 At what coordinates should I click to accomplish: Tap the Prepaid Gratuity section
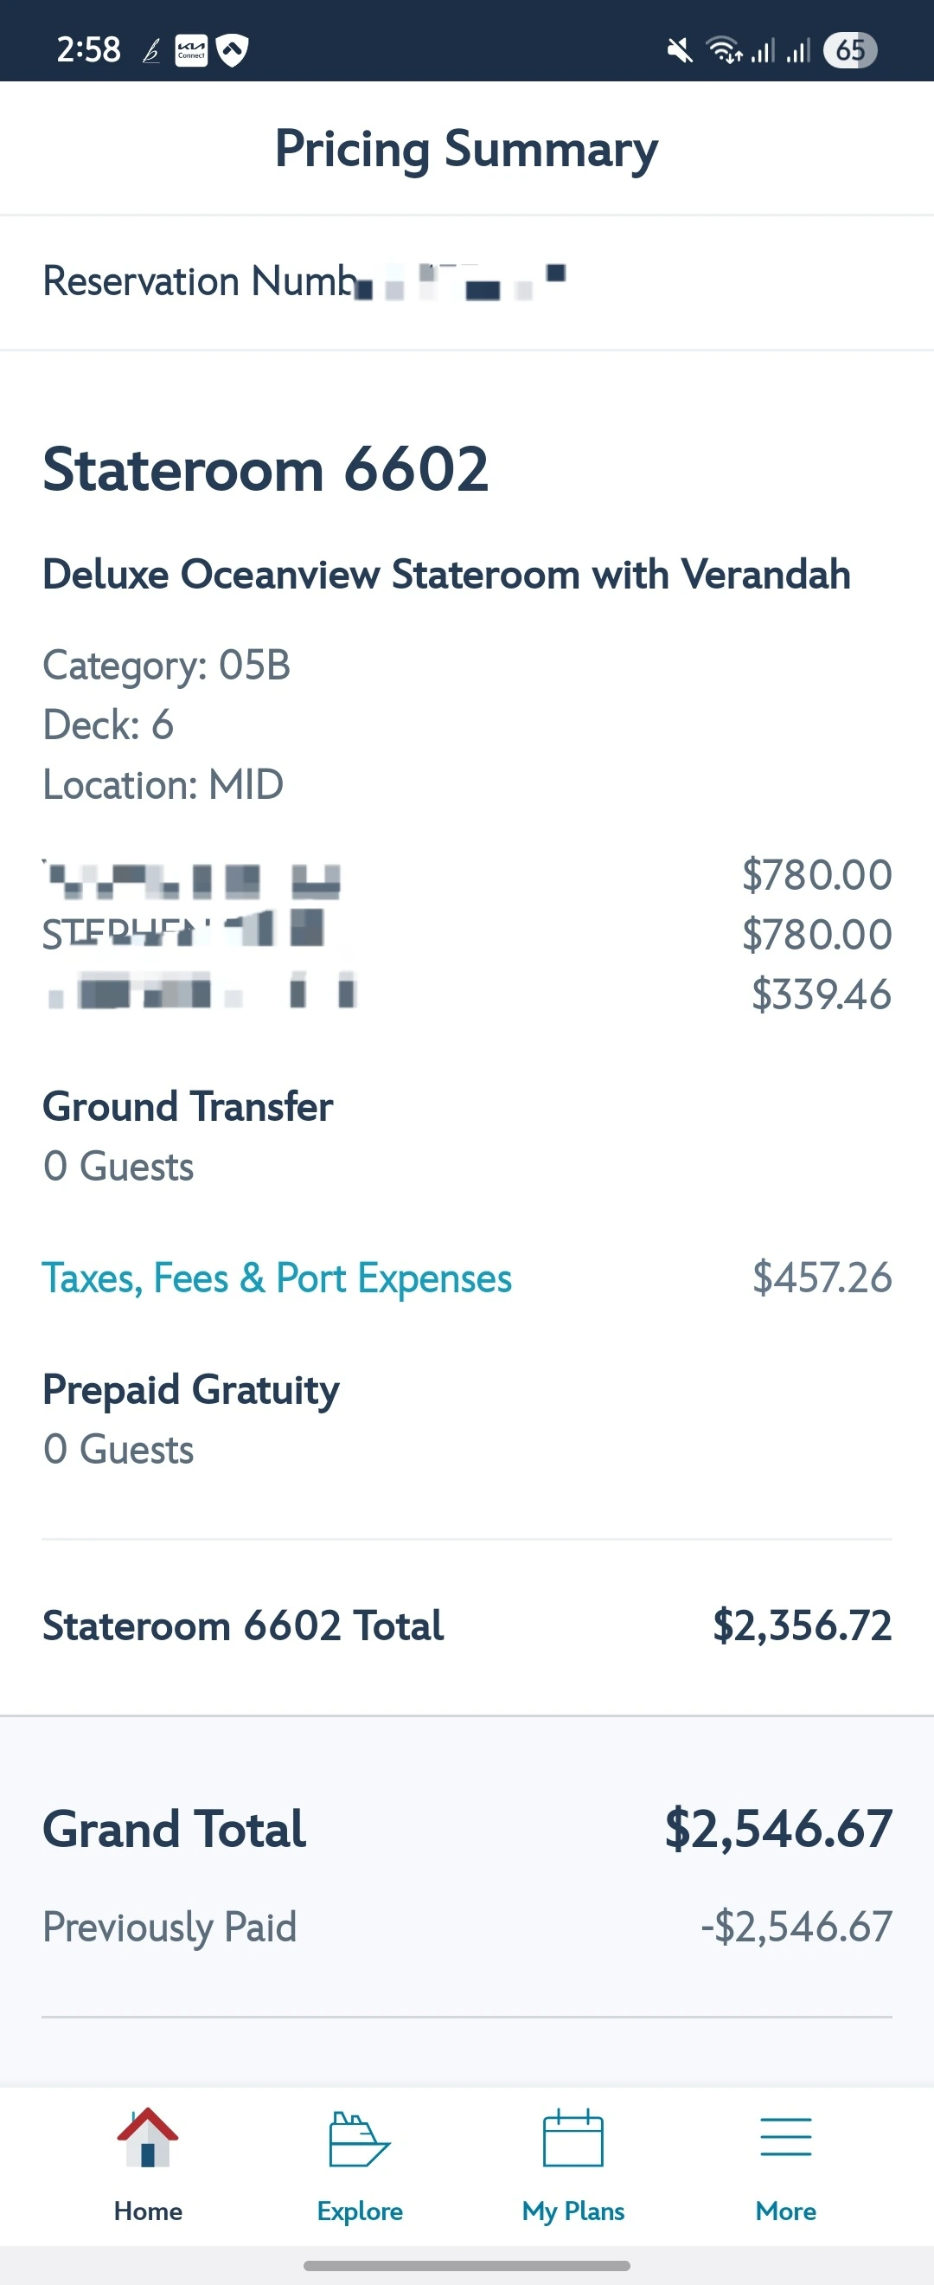coord(191,1389)
